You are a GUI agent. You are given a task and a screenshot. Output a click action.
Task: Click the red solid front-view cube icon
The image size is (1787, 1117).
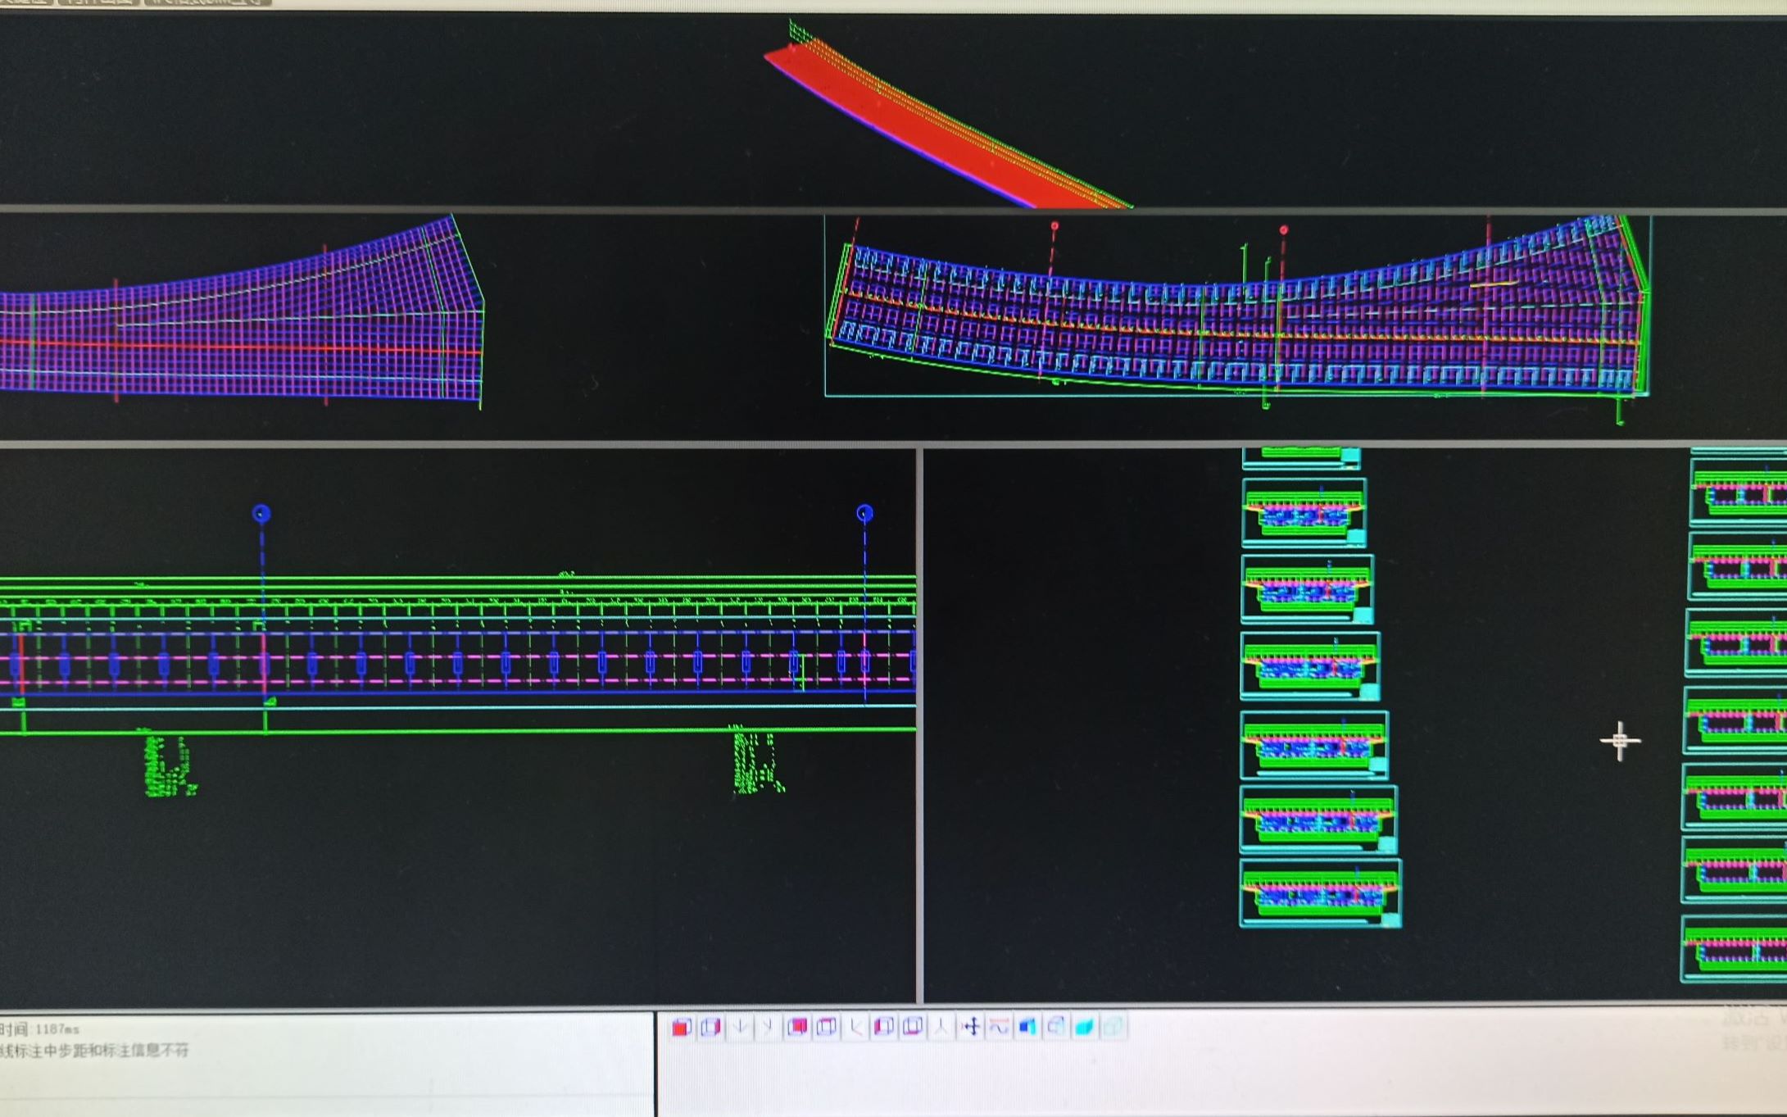click(682, 1027)
